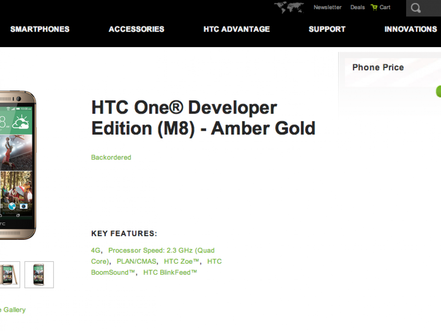Click the HTC BlinkFeed™ feature
The image size is (441, 331).
point(170,273)
